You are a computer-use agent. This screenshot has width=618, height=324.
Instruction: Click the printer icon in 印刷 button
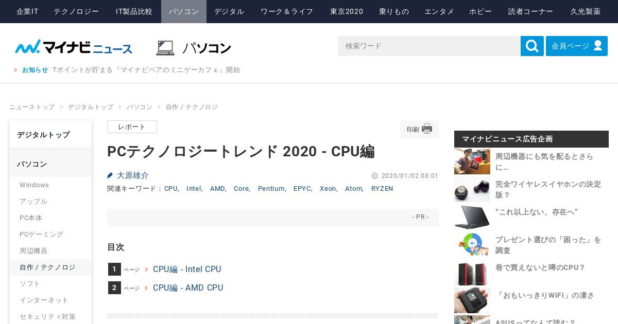427,129
